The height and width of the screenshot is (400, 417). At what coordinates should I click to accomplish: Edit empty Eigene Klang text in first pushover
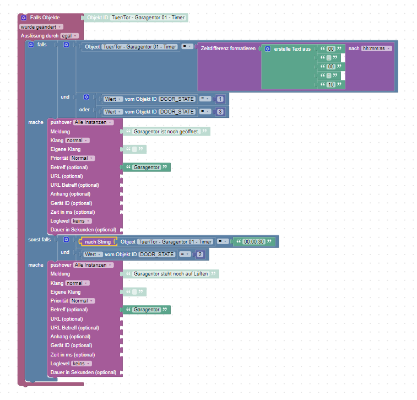134,149
